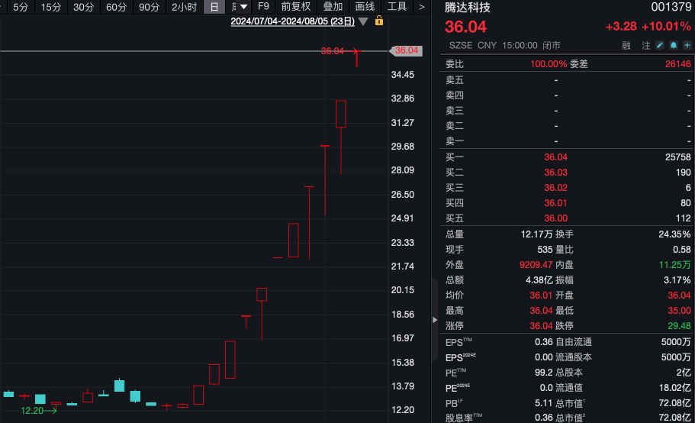Image resolution: width=695 pixels, height=423 pixels.
Task: Click the 跌停 price 29.48
Action: pyautogui.click(x=679, y=326)
